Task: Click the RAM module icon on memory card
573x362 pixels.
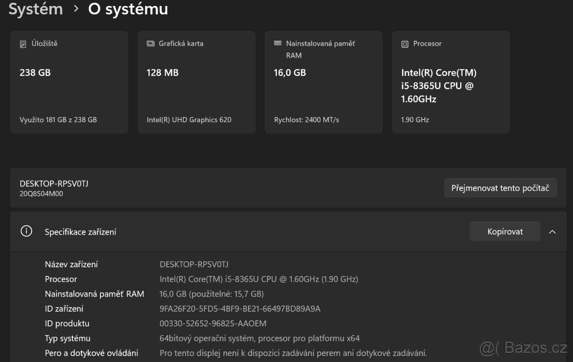Action: (277, 43)
